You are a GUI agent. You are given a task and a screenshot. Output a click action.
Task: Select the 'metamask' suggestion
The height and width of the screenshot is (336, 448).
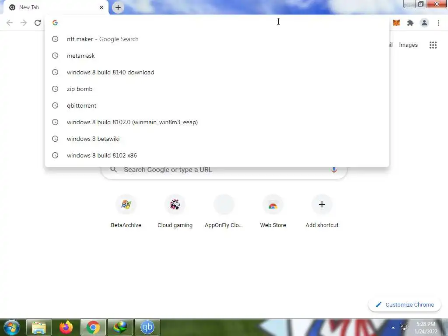[x=217, y=56]
